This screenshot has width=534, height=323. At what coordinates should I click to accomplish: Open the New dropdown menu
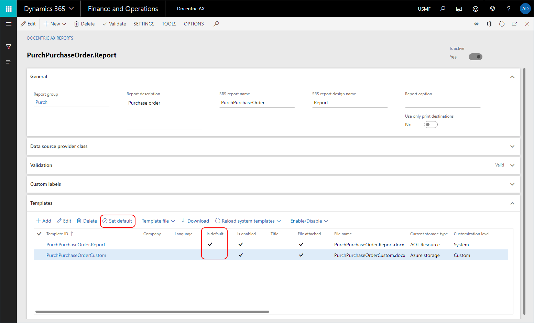(x=55, y=24)
